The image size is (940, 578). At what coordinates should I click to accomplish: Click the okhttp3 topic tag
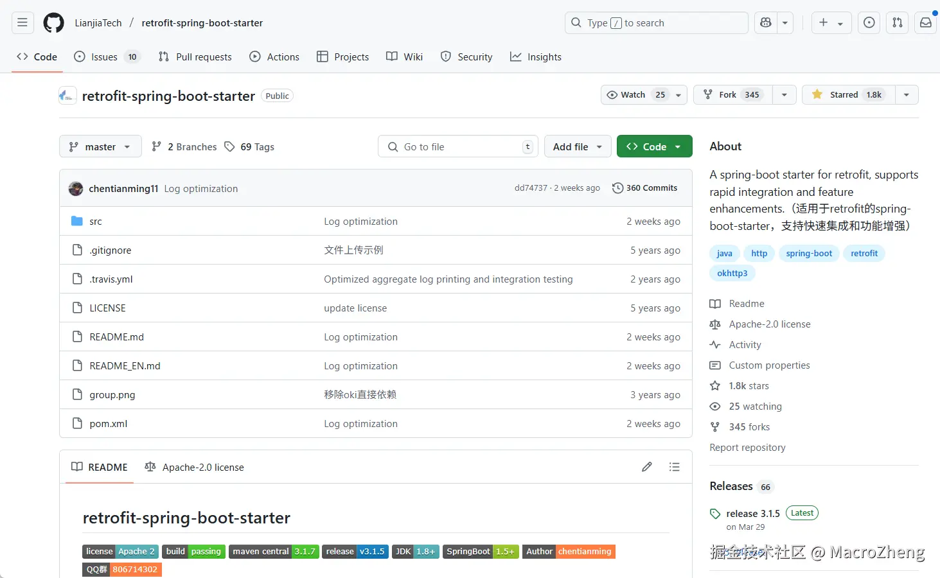click(x=732, y=273)
